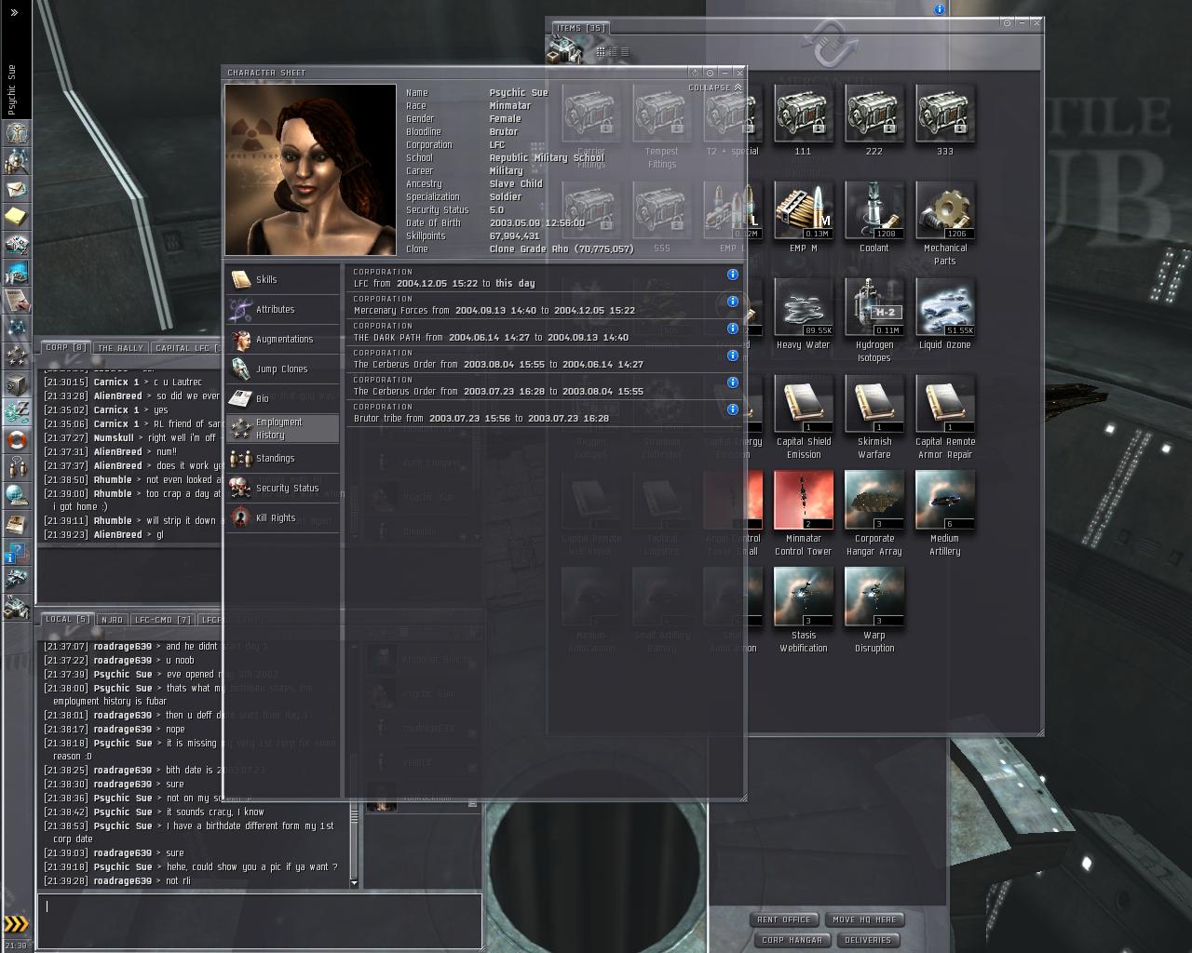
Task: Click the Move HQ Here button
Action: (x=865, y=919)
